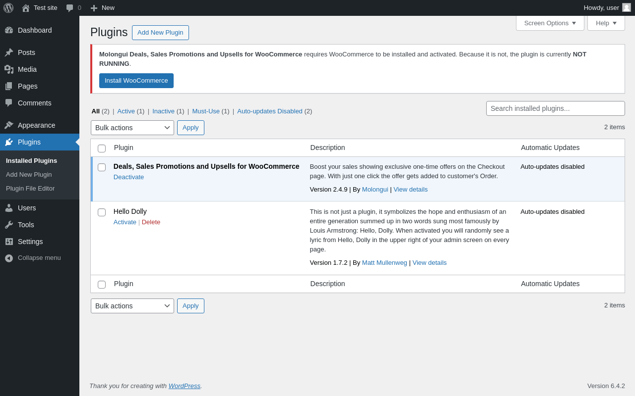The image size is (635, 396).
Task: Click the Posts pin icon
Action: [9, 52]
